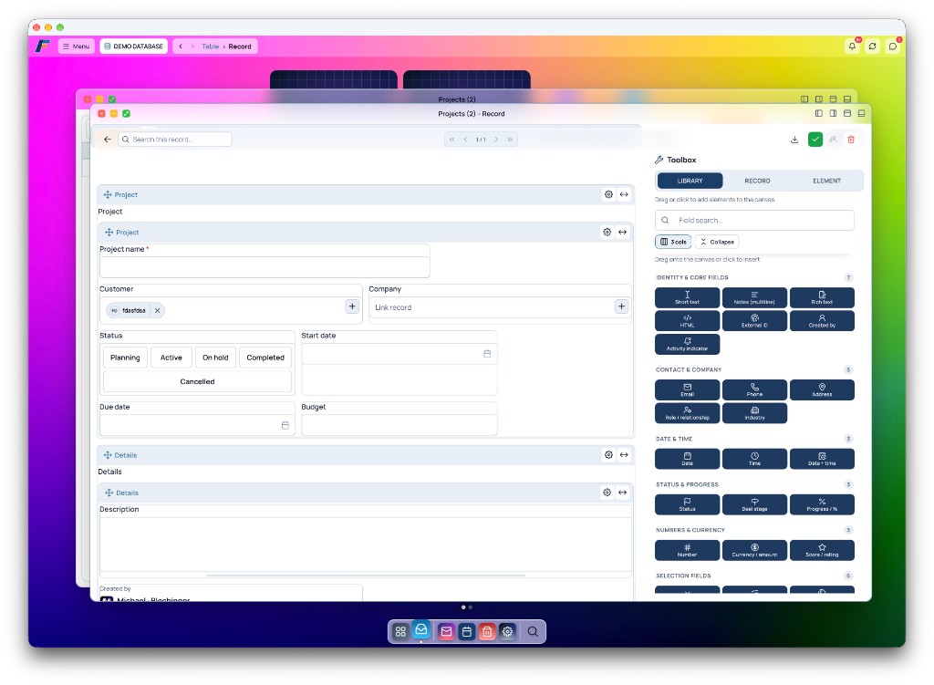This screenshot has width=934, height=685.
Task: Open settings gear of inner Details section
Action: [x=607, y=492]
